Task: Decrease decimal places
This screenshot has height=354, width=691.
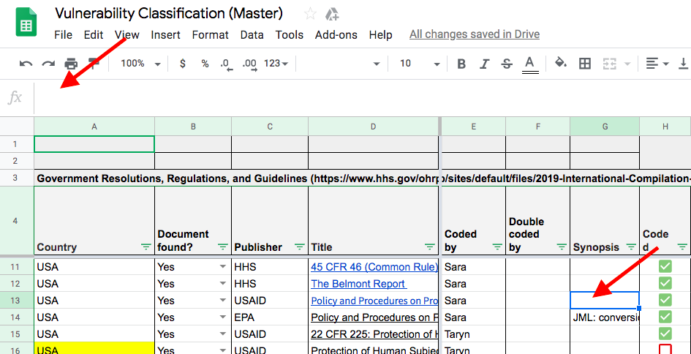Action: tap(227, 65)
